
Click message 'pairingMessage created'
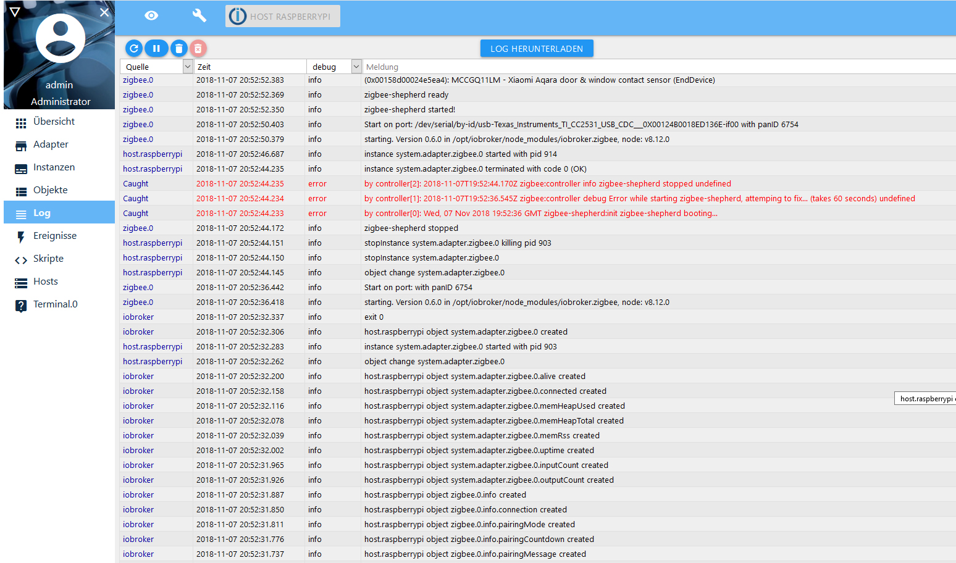[475, 554]
